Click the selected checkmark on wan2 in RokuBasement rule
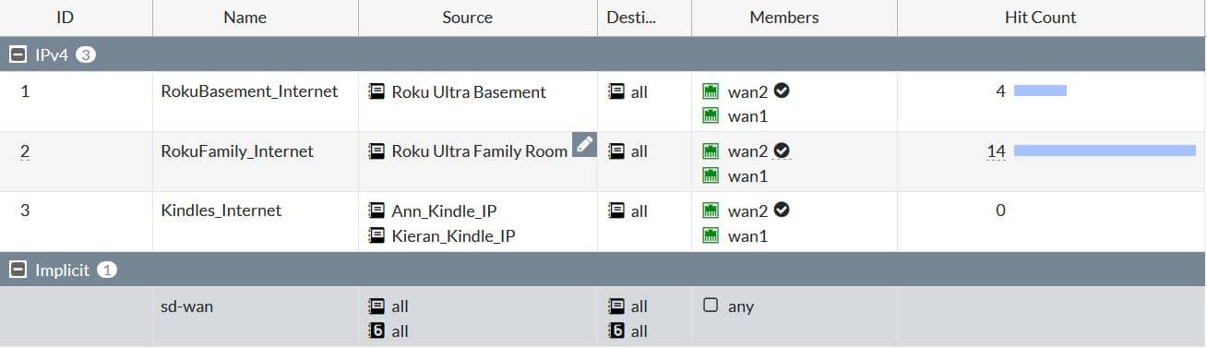The image size is (1207, 349). (x=782, y=90)
